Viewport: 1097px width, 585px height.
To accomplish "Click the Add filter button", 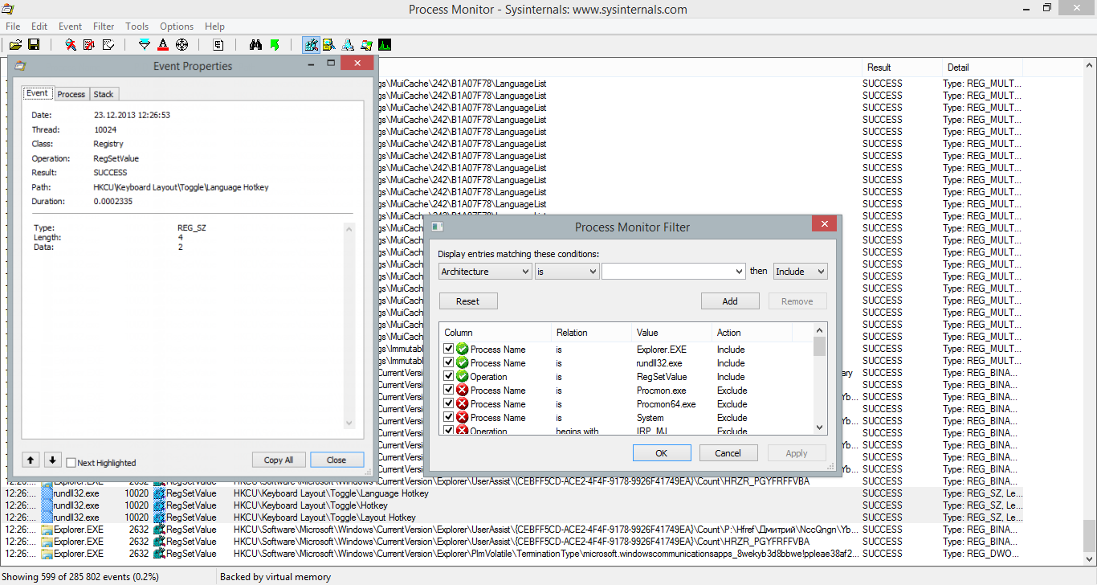I will coord(730,301).
